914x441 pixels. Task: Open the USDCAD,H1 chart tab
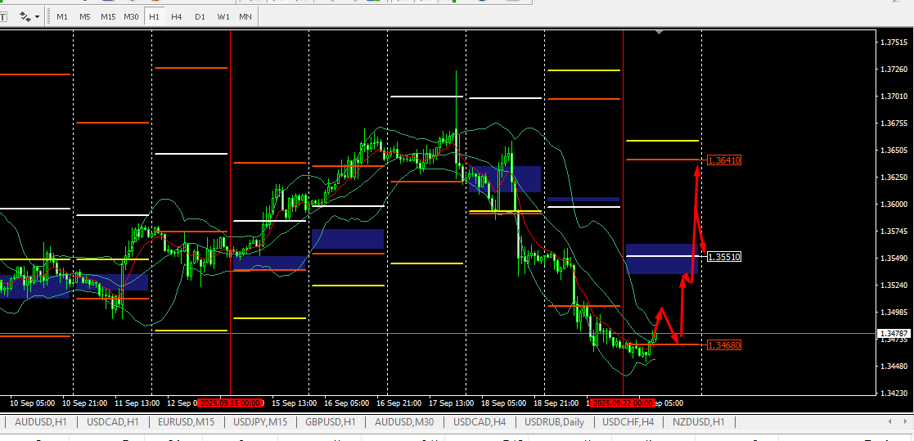[112, 422]
